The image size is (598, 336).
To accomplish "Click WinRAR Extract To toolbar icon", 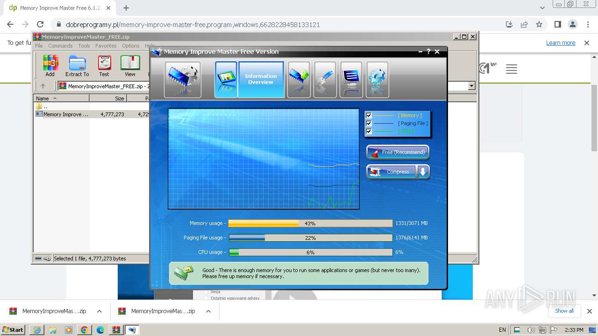I will coord(77,66).
